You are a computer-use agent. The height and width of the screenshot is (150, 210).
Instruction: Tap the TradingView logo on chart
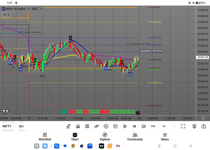pyautogui.click(x=5, y=111)
